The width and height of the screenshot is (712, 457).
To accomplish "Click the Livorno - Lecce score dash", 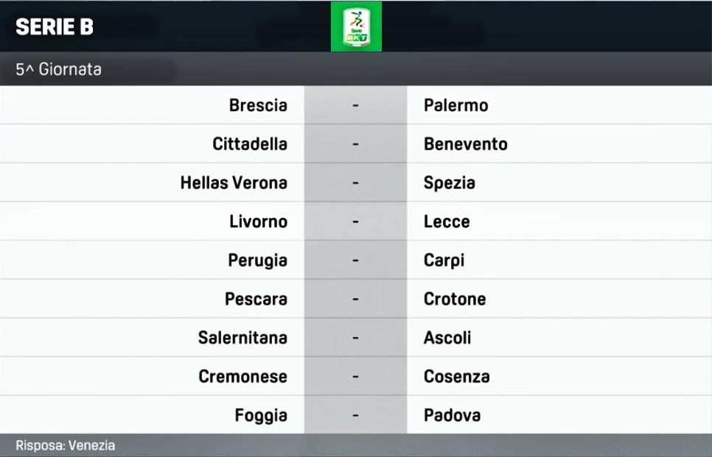I will coord(355,222).
